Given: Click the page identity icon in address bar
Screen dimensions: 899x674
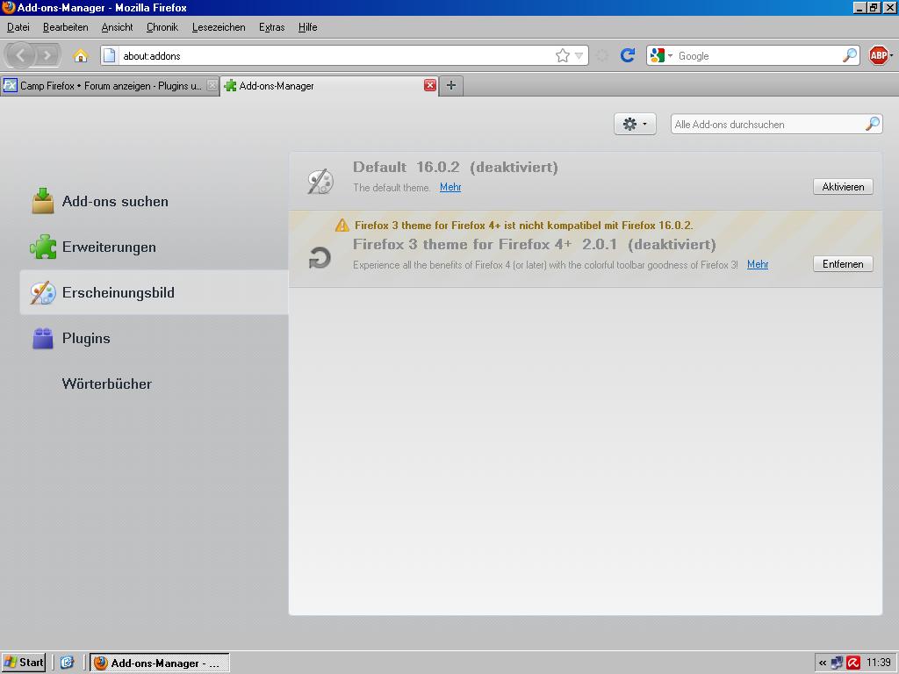Looking at the screenshot, I should click(110, 55).
